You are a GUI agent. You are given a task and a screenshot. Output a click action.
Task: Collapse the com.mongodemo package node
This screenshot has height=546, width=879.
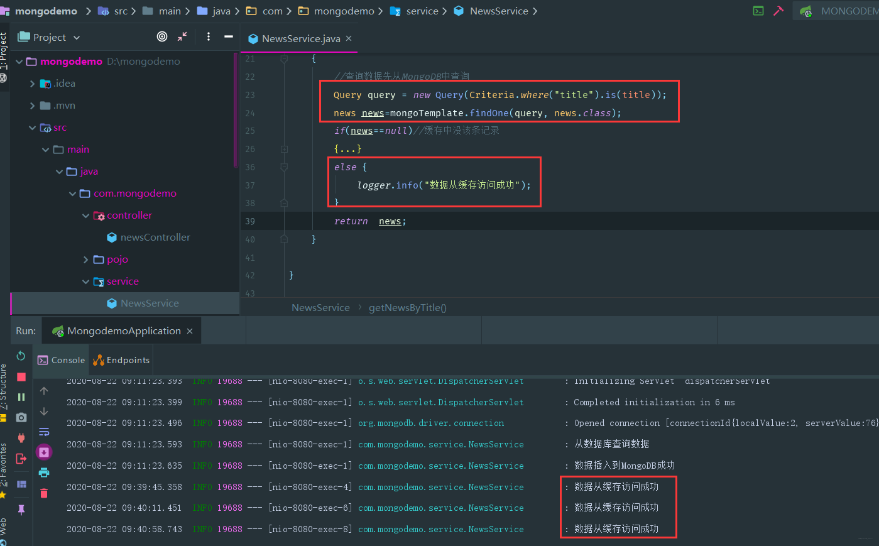[73, 194]
